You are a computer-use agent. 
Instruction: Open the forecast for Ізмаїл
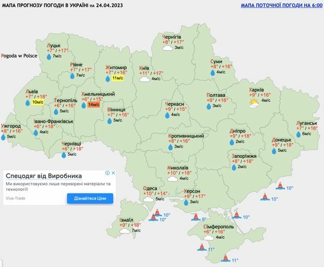(x=126, y=220)
